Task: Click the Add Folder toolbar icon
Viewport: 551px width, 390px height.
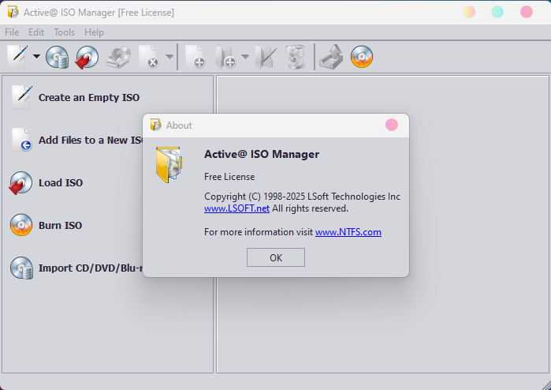Action: 225,57
